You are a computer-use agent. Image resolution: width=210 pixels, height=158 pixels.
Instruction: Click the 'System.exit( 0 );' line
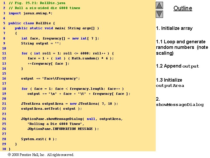click(x=39, y=139)
